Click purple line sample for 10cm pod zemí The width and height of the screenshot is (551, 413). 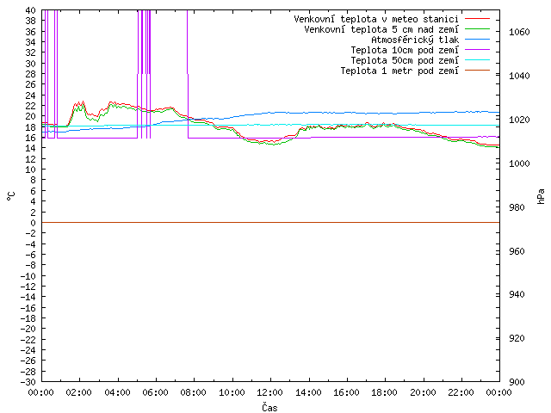click(x=477, y=50)
